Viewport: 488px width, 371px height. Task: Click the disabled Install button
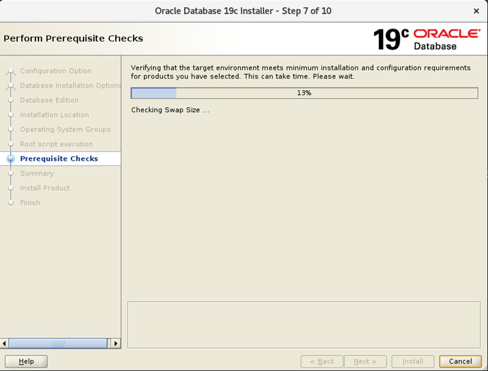point(413,361)
